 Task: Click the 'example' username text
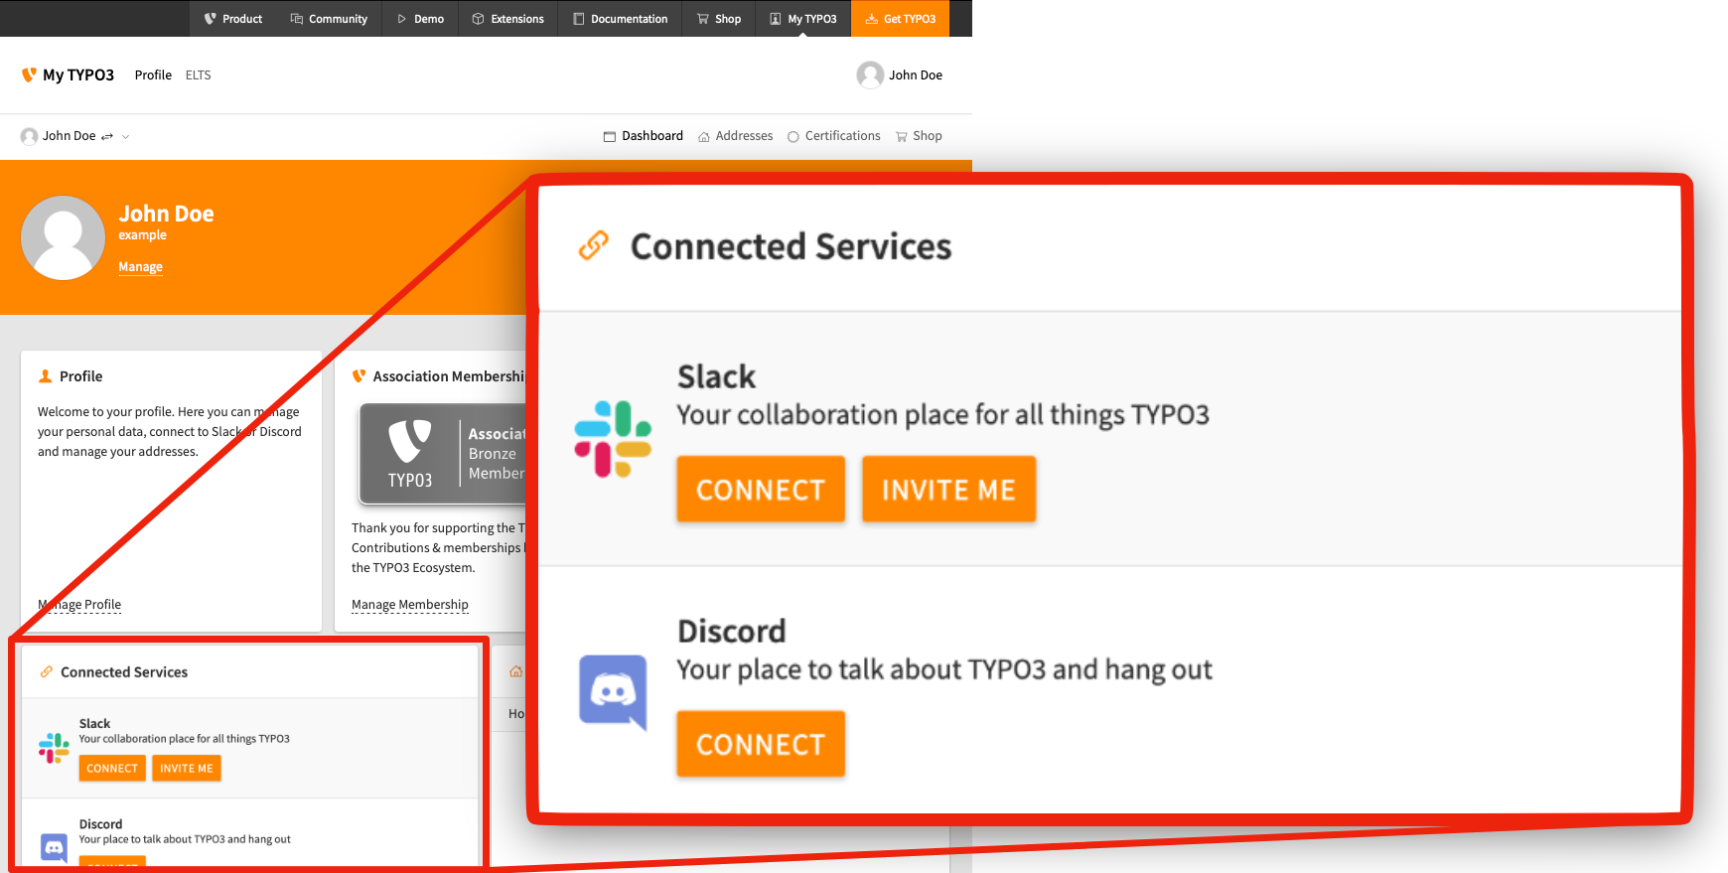coord(142,235)
